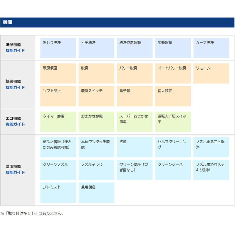This screenshot has width=235, height=235.
Task: Select the リモコン feature cell
Action: coord(211,73)
